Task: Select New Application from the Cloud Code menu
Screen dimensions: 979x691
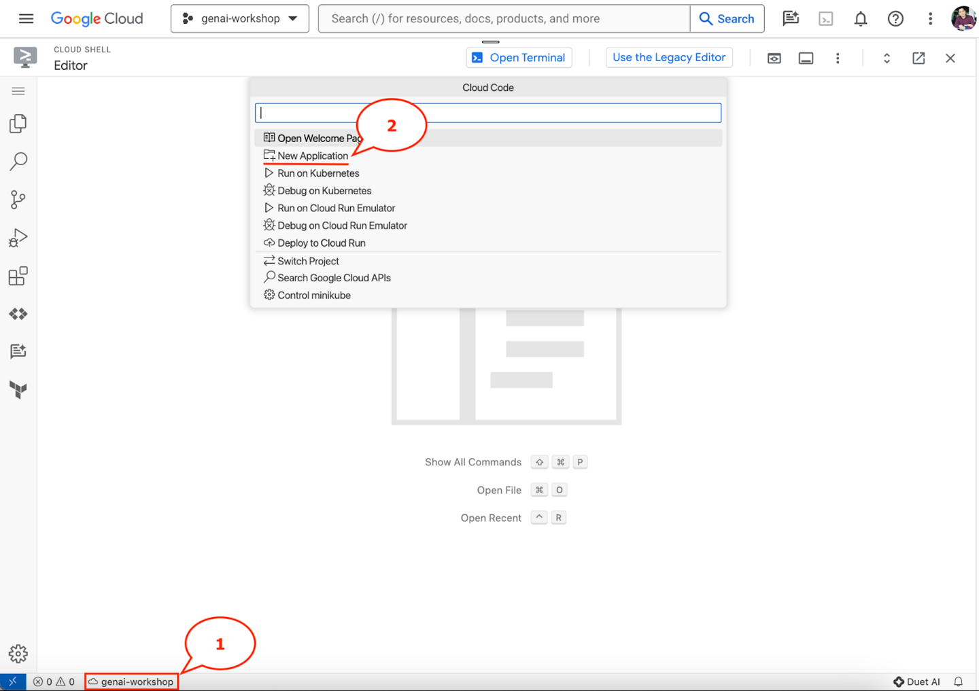Action: 311,156
